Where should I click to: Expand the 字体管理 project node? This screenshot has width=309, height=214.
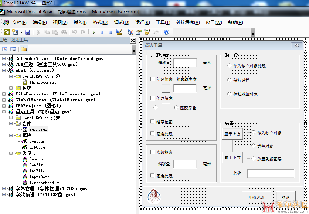point(4,188)
